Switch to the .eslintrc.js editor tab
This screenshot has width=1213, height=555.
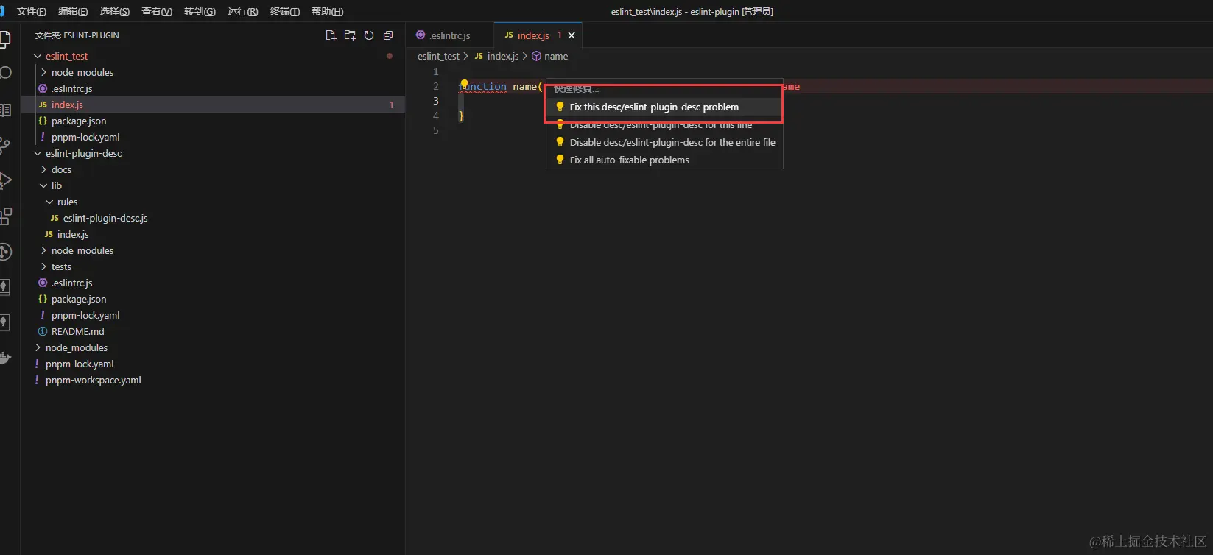point(449,35)
